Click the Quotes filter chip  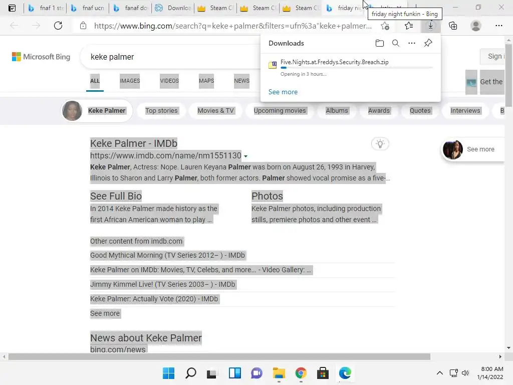click(420, 111)
